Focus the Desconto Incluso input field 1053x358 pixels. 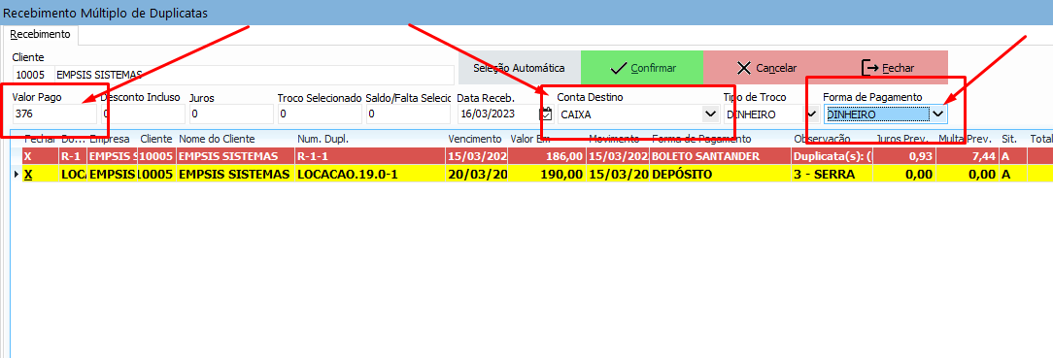143,114
